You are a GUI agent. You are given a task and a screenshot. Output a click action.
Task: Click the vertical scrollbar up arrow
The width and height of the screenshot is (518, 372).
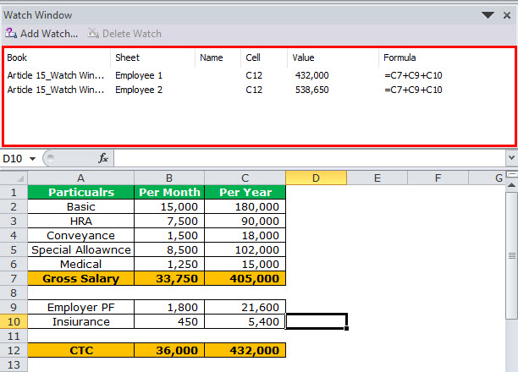[511, 185]
